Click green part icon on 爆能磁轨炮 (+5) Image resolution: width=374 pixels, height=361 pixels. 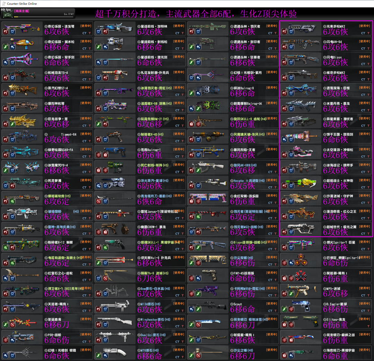point(12,201)
